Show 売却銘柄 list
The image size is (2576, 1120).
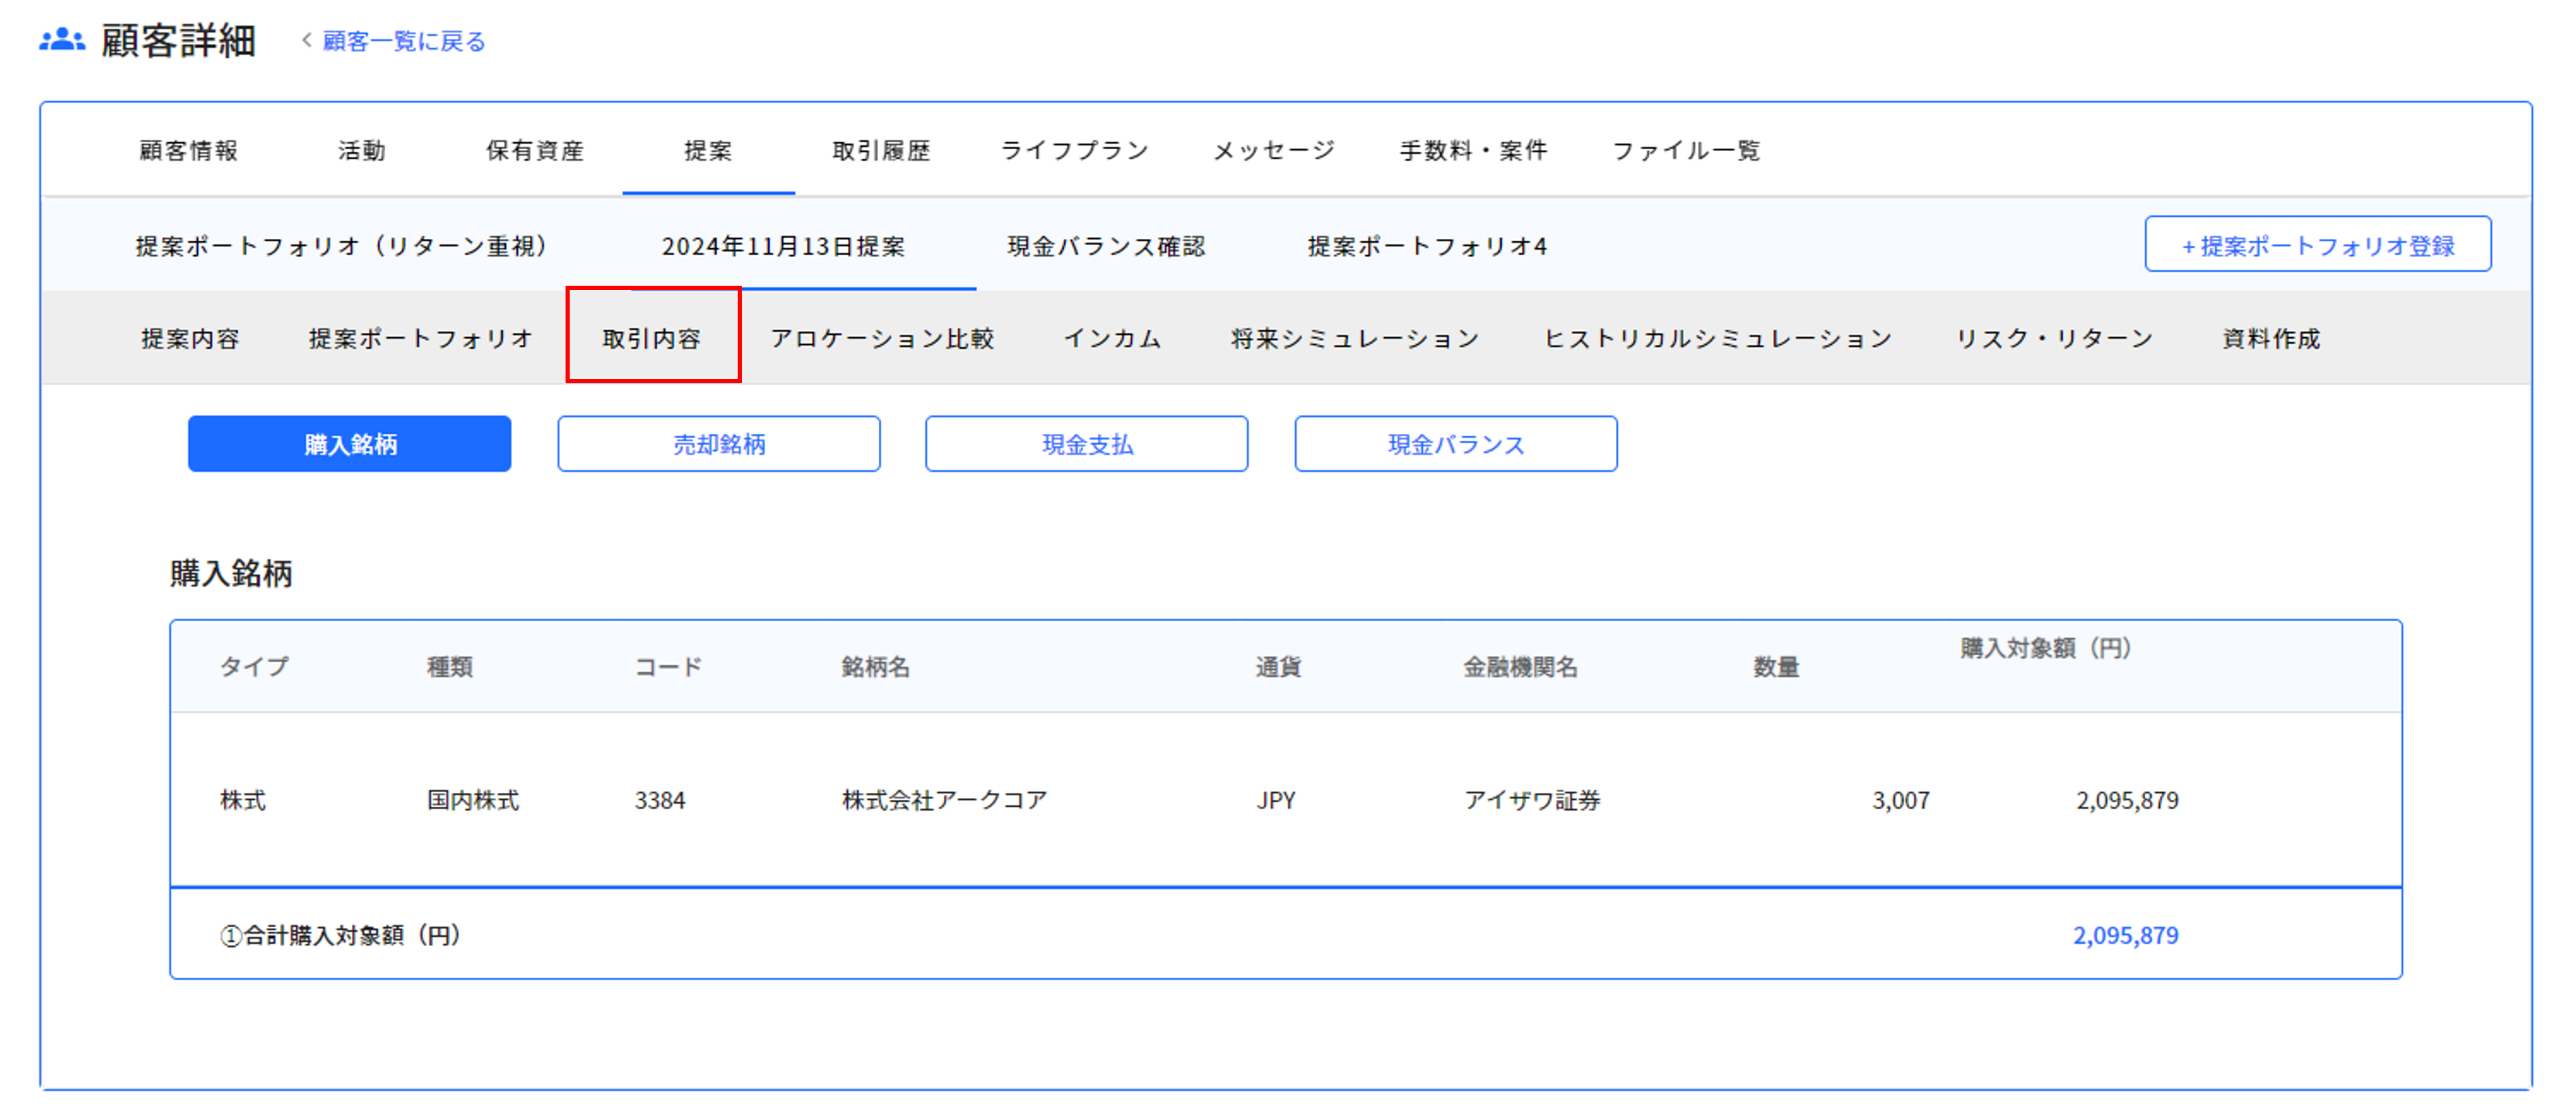click(718, 444)
